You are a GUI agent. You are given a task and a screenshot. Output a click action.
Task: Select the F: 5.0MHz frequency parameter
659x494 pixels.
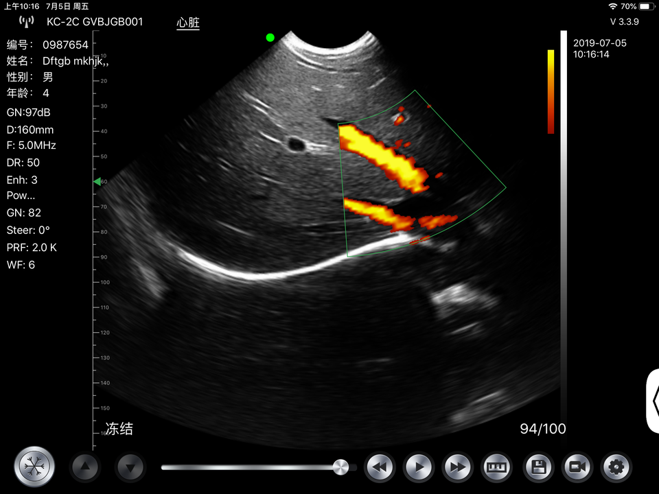32,145
